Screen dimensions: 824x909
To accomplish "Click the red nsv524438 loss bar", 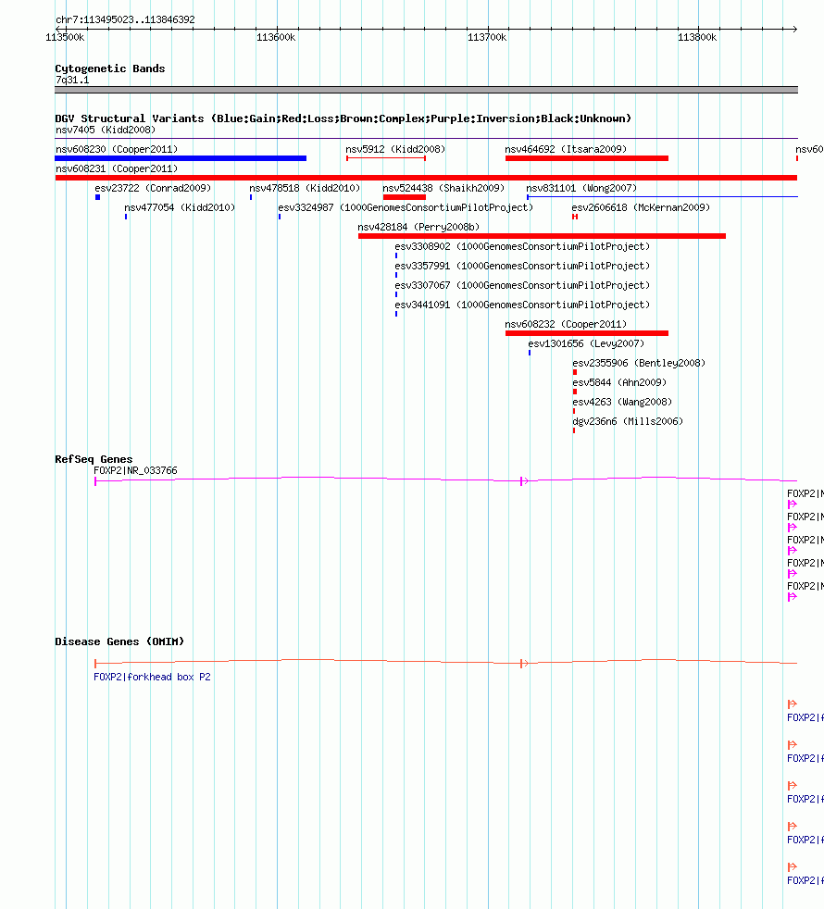I will (405, 198).
